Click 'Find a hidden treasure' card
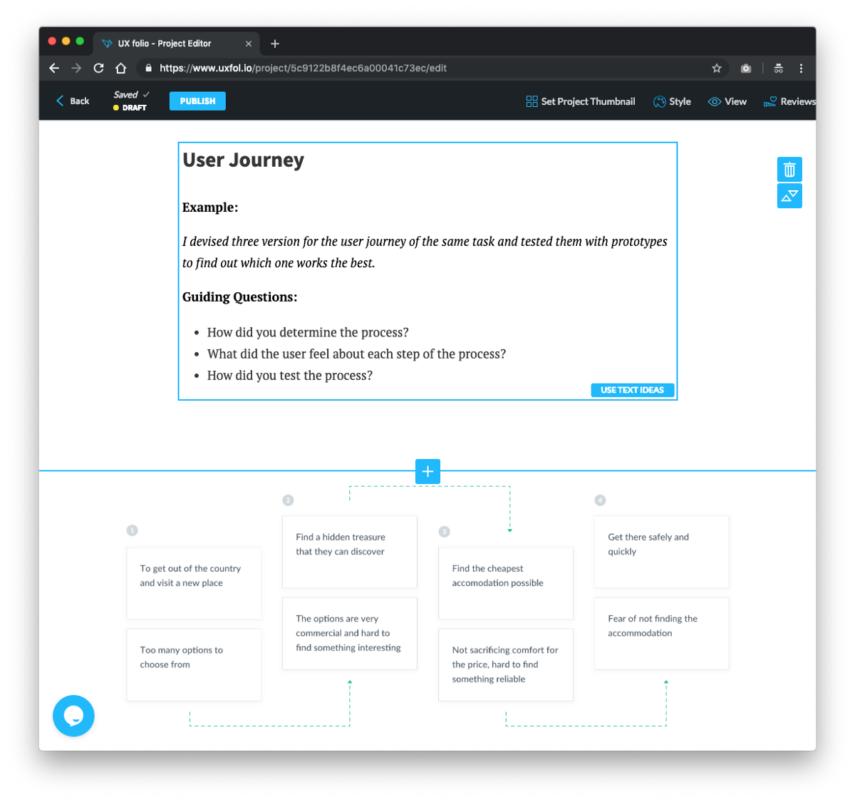The width and height of the screenshot is (855, 802). [x=350, y=552]
